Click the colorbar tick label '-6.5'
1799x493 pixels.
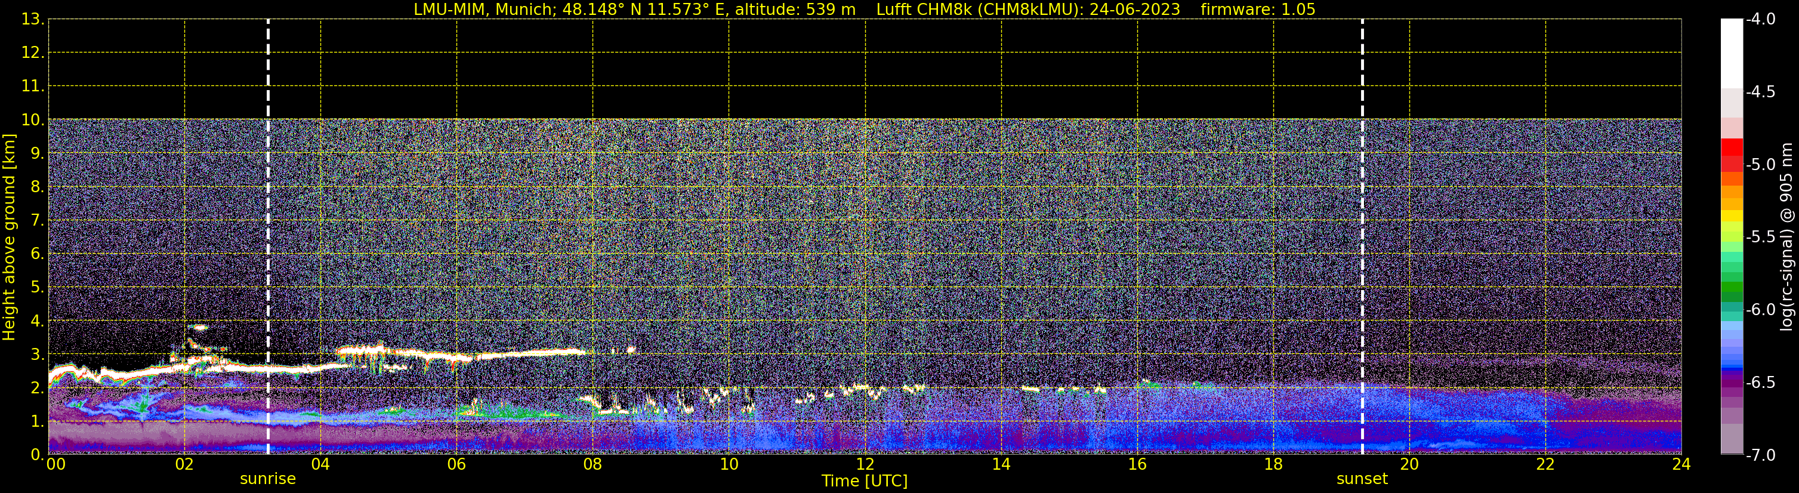[1761, 383]
